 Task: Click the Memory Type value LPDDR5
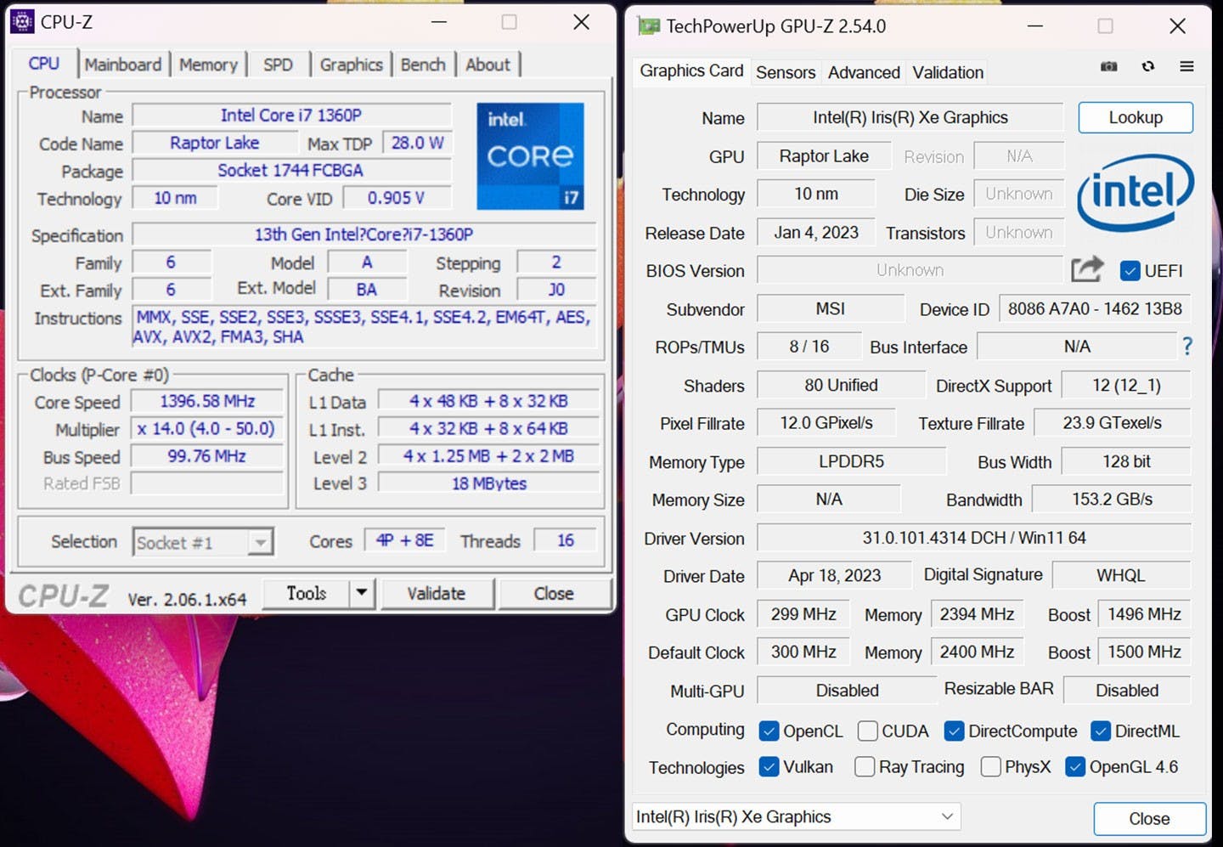[x=851, y=461]
